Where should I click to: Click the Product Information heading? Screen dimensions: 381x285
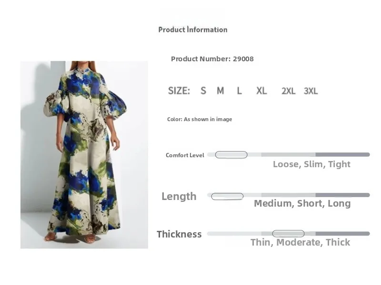[x=193, y=30]
